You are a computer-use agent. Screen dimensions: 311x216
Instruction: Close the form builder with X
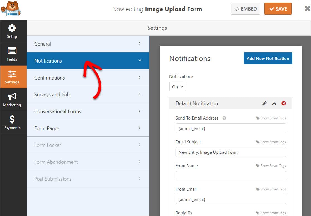click(307, 9)
